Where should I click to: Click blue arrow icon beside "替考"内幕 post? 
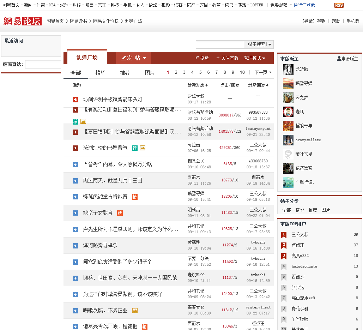click(x=75, y=164)
